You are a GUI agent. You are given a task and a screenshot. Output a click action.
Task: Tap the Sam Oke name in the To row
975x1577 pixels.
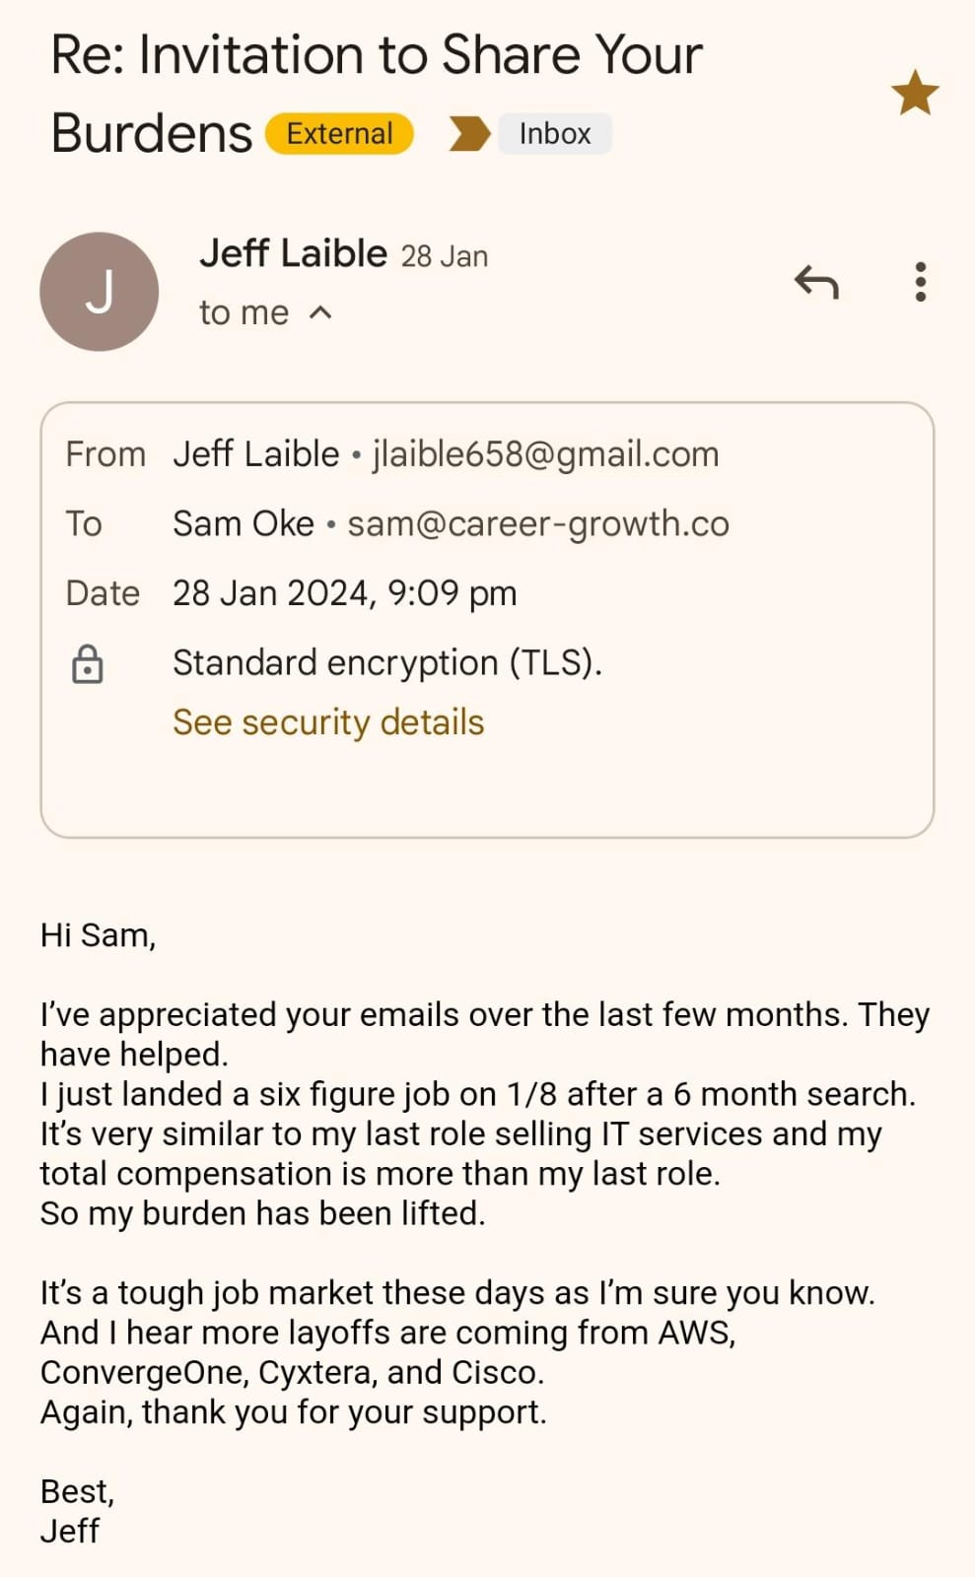click(243, 523)
